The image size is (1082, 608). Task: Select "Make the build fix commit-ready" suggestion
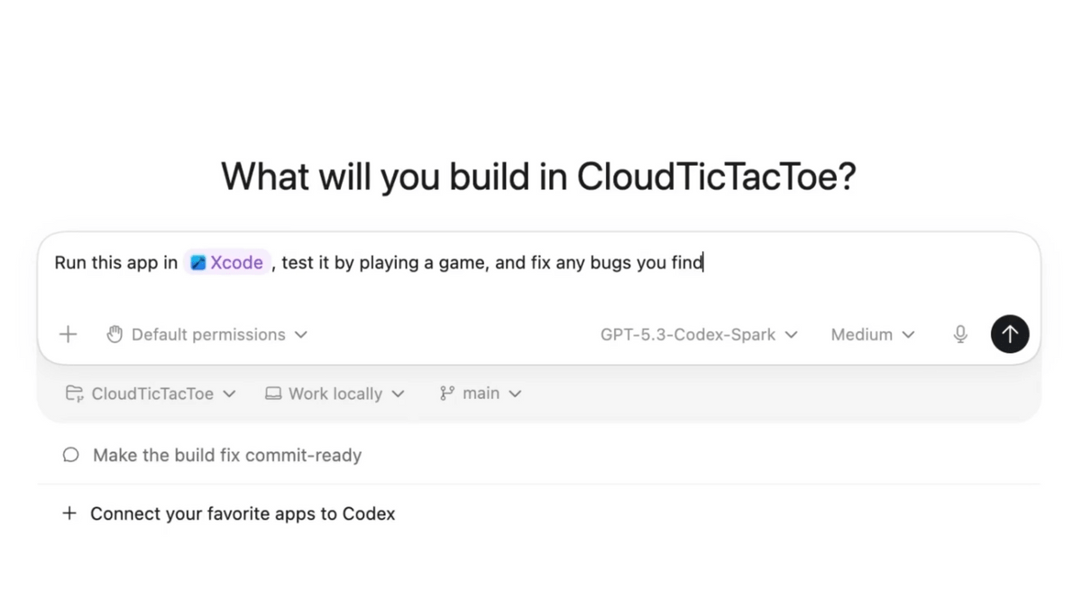227,455
